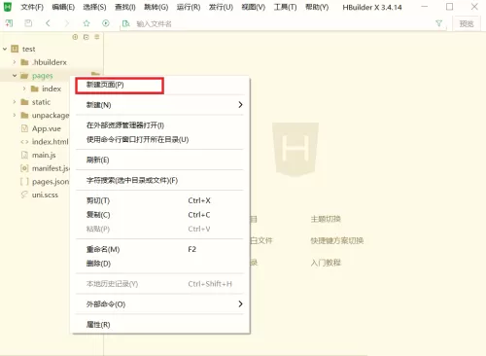The width and height of the screenshot is (486, 356).
Task: Focus the 输入文件名 search field
Action: 282,24
